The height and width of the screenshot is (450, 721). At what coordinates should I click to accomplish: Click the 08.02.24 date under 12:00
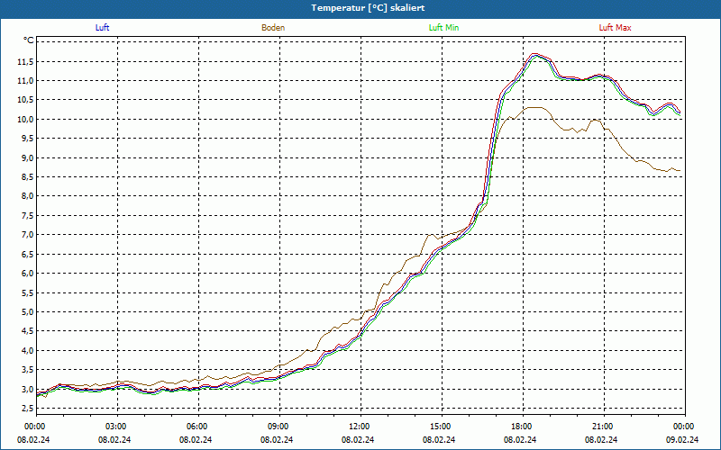tap(358, 439)
